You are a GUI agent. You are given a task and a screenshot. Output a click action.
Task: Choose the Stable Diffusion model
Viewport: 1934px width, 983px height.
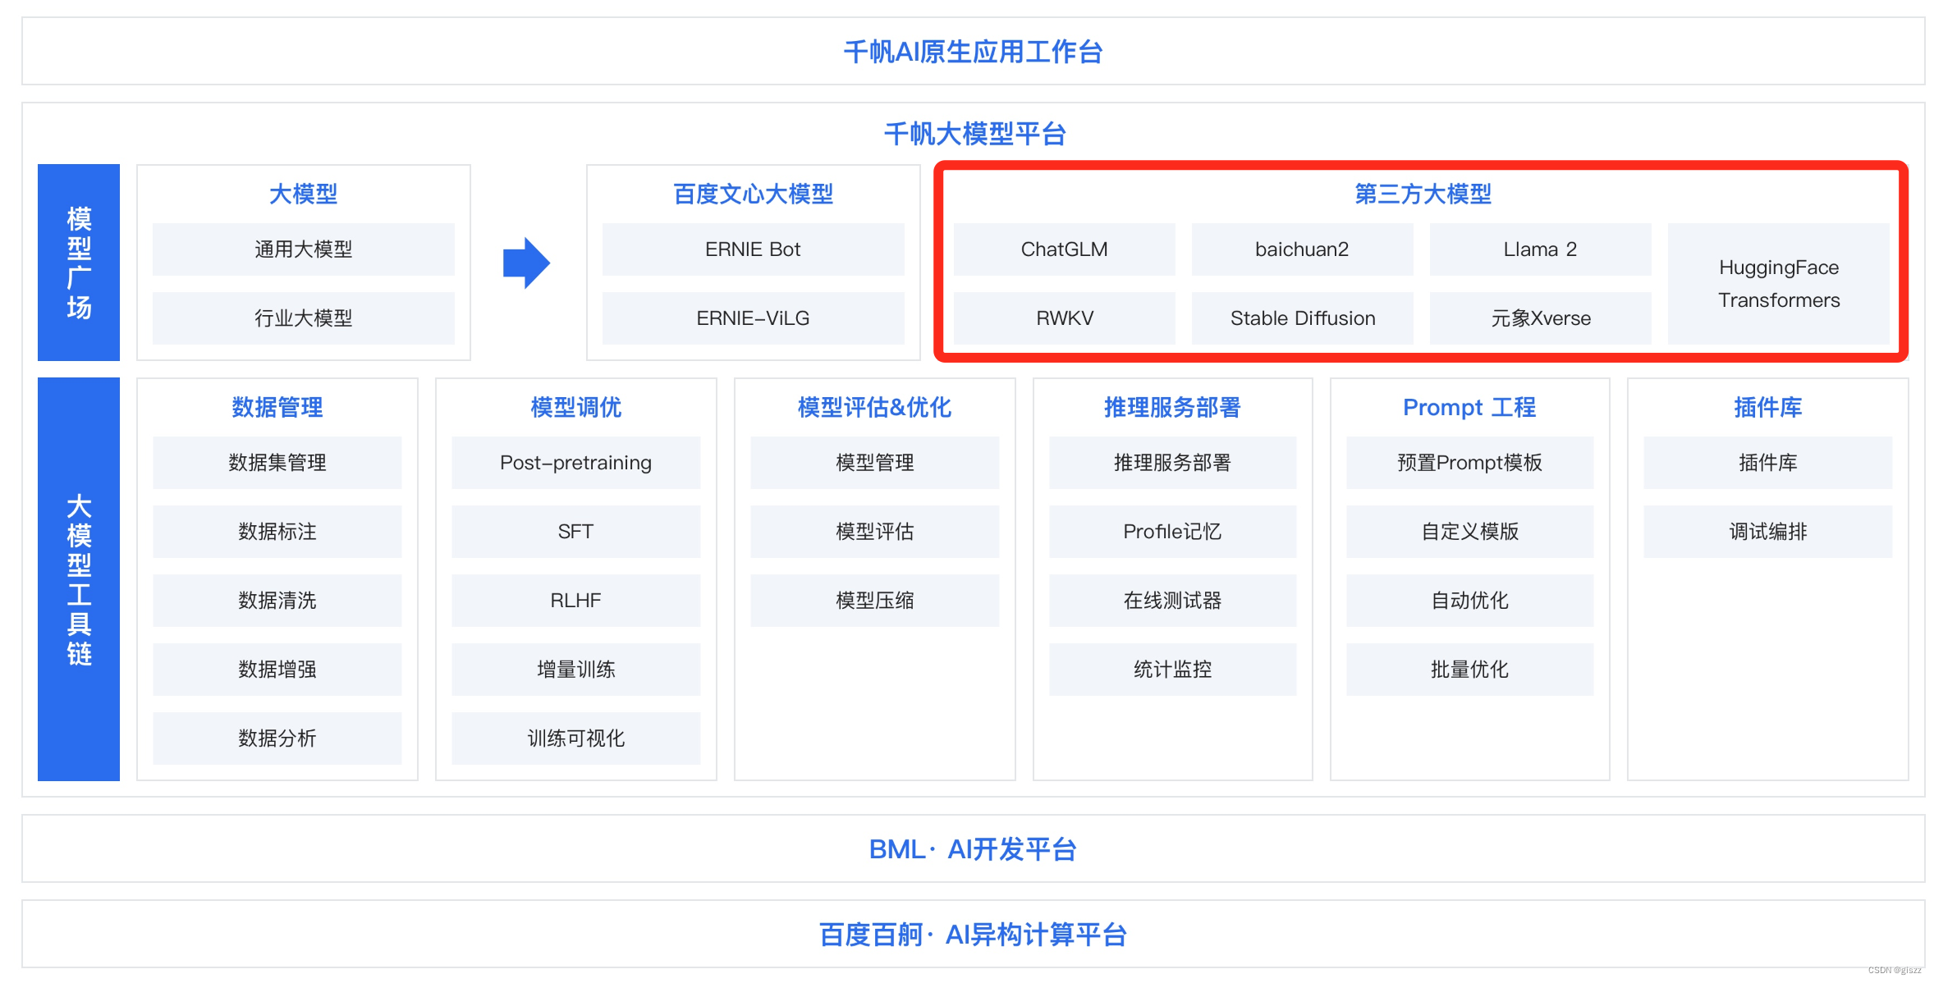point(1302,318)
